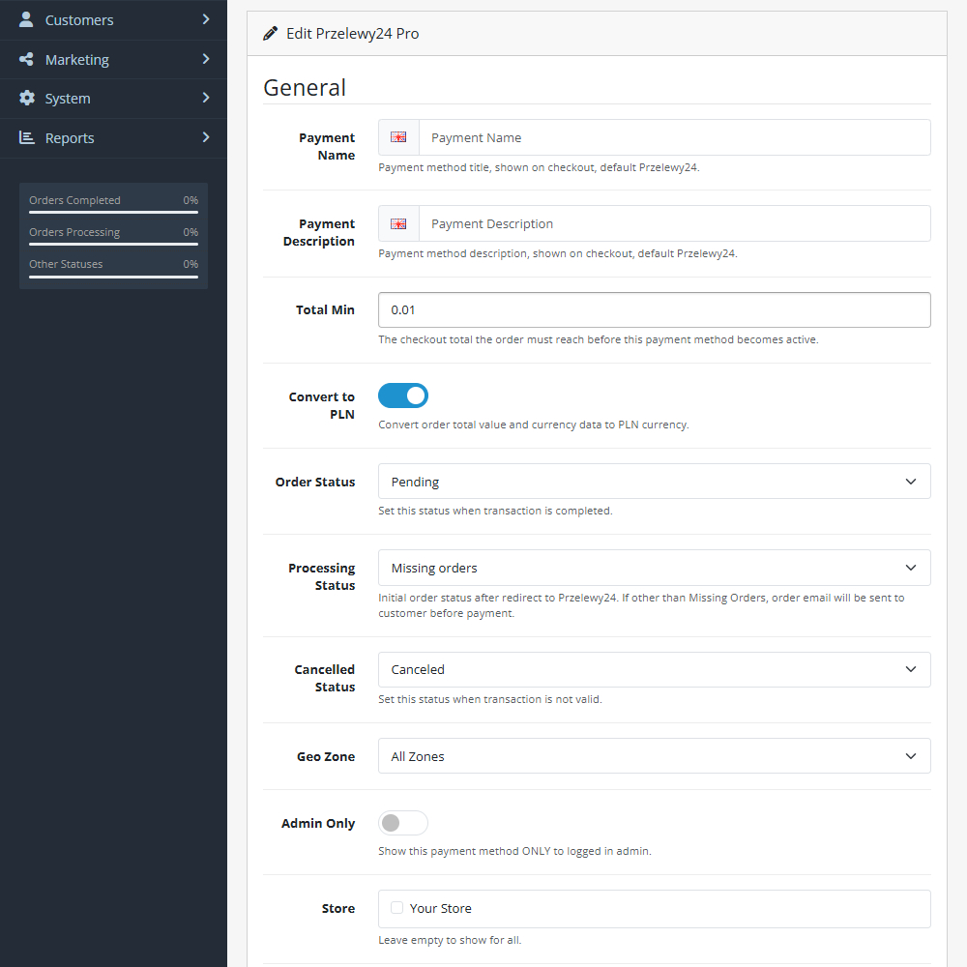The width and height of the screenshot is (967, 967).
Task: Enable the Admin Only switch
Action: (403, 823)
